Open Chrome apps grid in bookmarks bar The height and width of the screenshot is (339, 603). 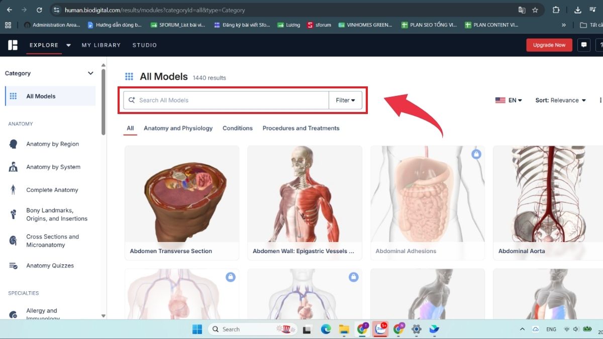click(8, 25)
